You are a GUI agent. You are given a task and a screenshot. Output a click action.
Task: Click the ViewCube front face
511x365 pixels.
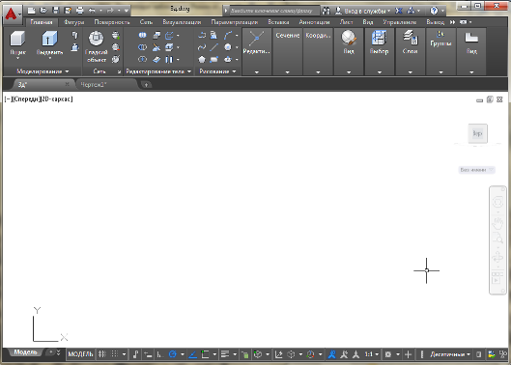coord(478,133)
